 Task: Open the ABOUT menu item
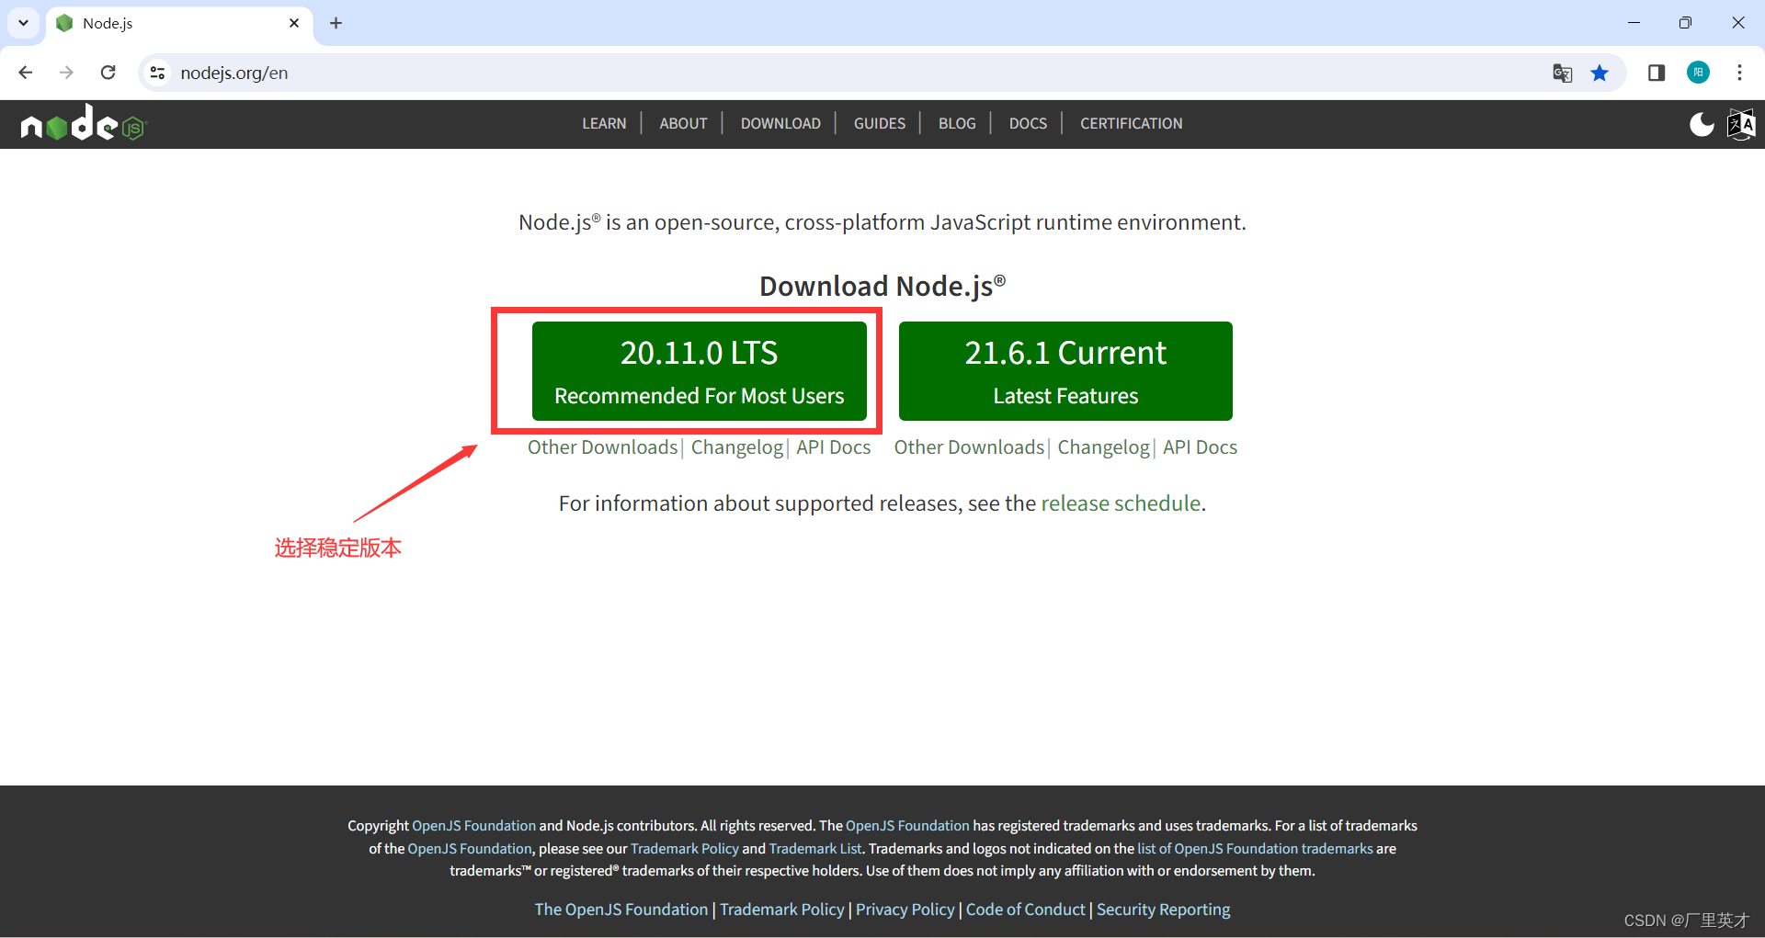(x=683, y=123)
